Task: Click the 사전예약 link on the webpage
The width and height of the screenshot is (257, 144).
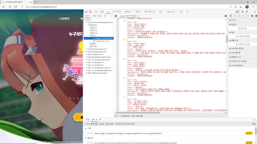Action: (64, 18)
